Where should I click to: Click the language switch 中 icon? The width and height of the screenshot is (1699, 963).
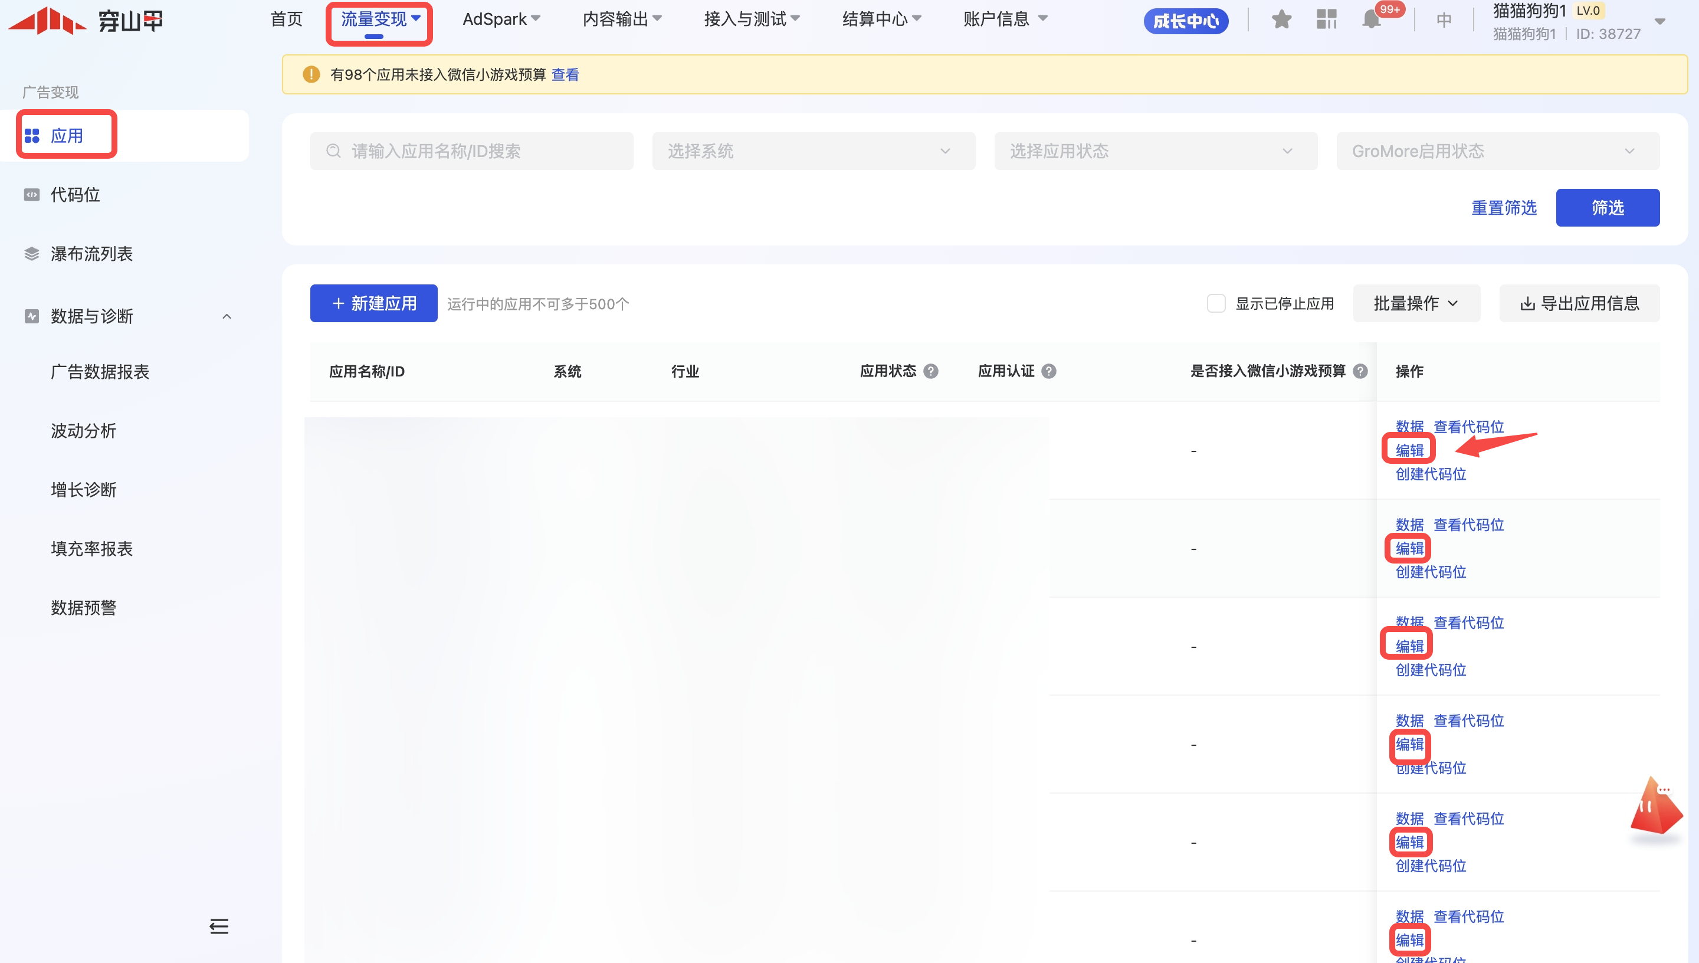coord(1444,20)
